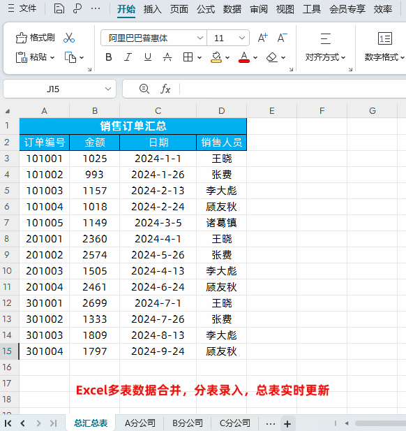
Task: Add a new sheet with plus button
Action: coord(287,424)
